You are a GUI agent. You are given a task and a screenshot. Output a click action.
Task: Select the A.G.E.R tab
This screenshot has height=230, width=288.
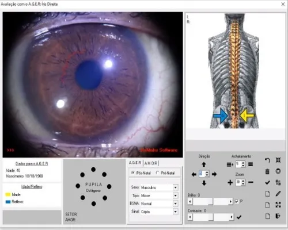click(135, 163)
